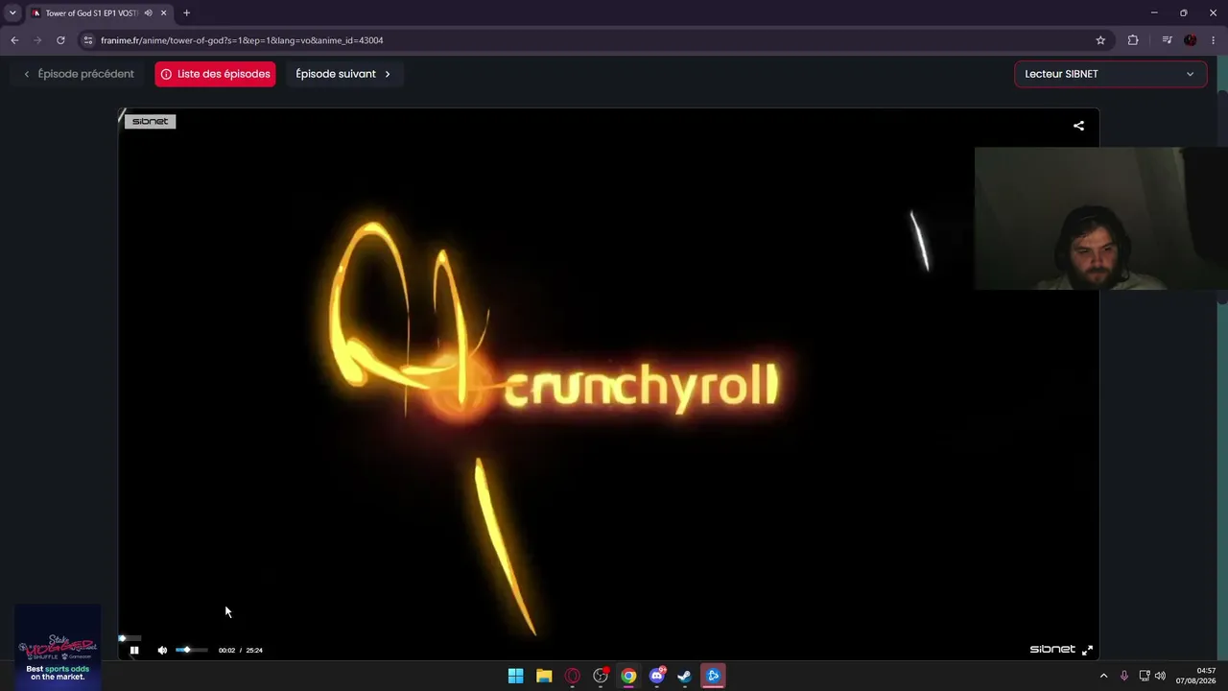This screenshot has width=1228, height=691.
Task: Click the microphone icon in the system tray
Action: (1124, 676)
